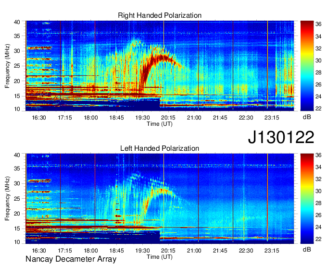Viewport: 327px width, 265px height.
Task: Click the top right-handed polarization colorbar
Action: tap(307, 66)
